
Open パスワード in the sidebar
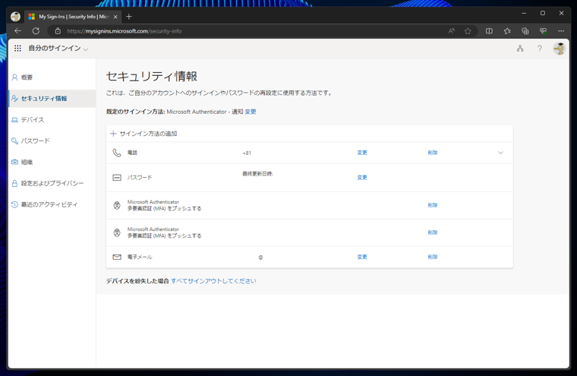52,141
